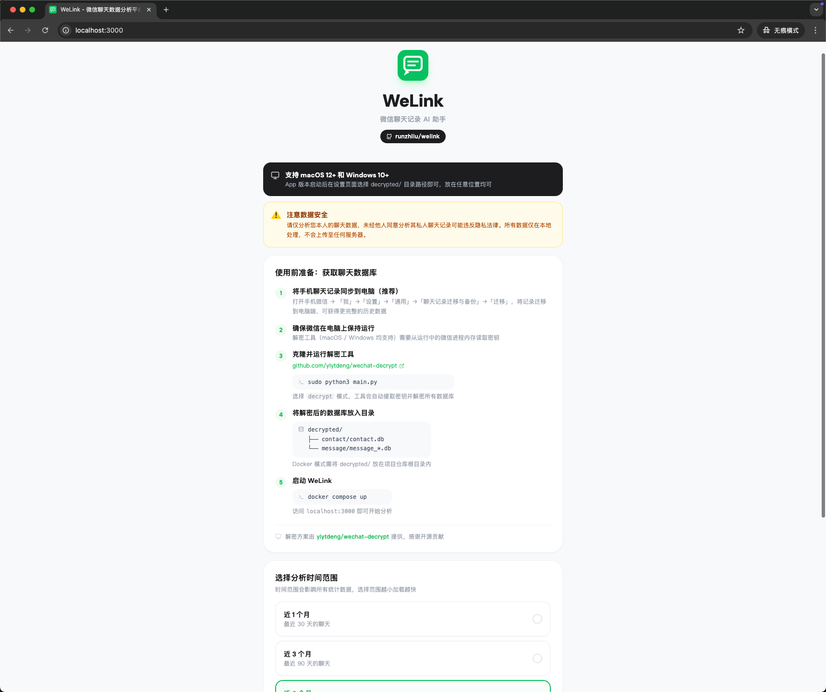The width and height of the screenshot is (826, 692).
Task: Bookmark the page with the star icon
Action: coord(741,30)
